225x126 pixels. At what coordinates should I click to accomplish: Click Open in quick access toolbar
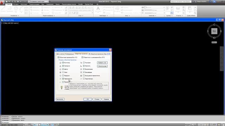pos(9,1)
